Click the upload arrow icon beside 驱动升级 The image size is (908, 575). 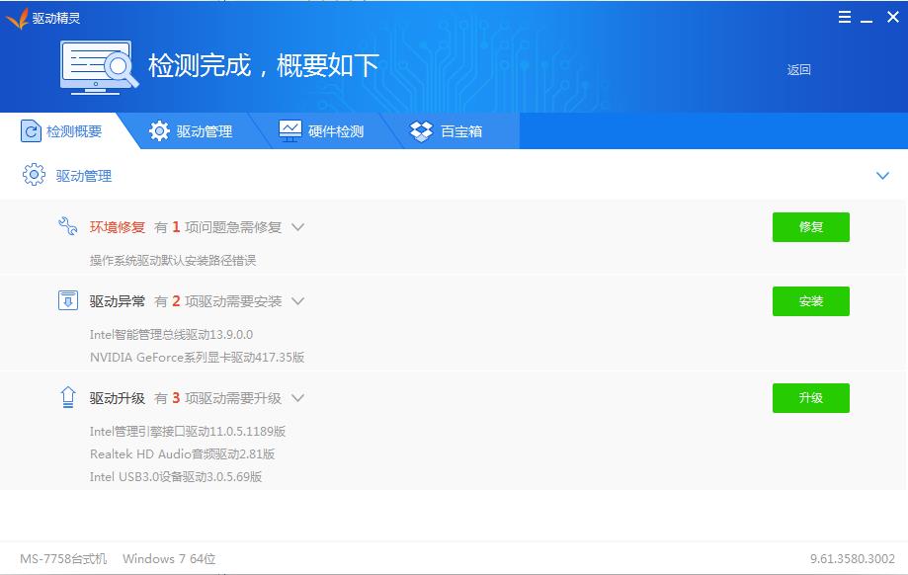click(68, 398)
